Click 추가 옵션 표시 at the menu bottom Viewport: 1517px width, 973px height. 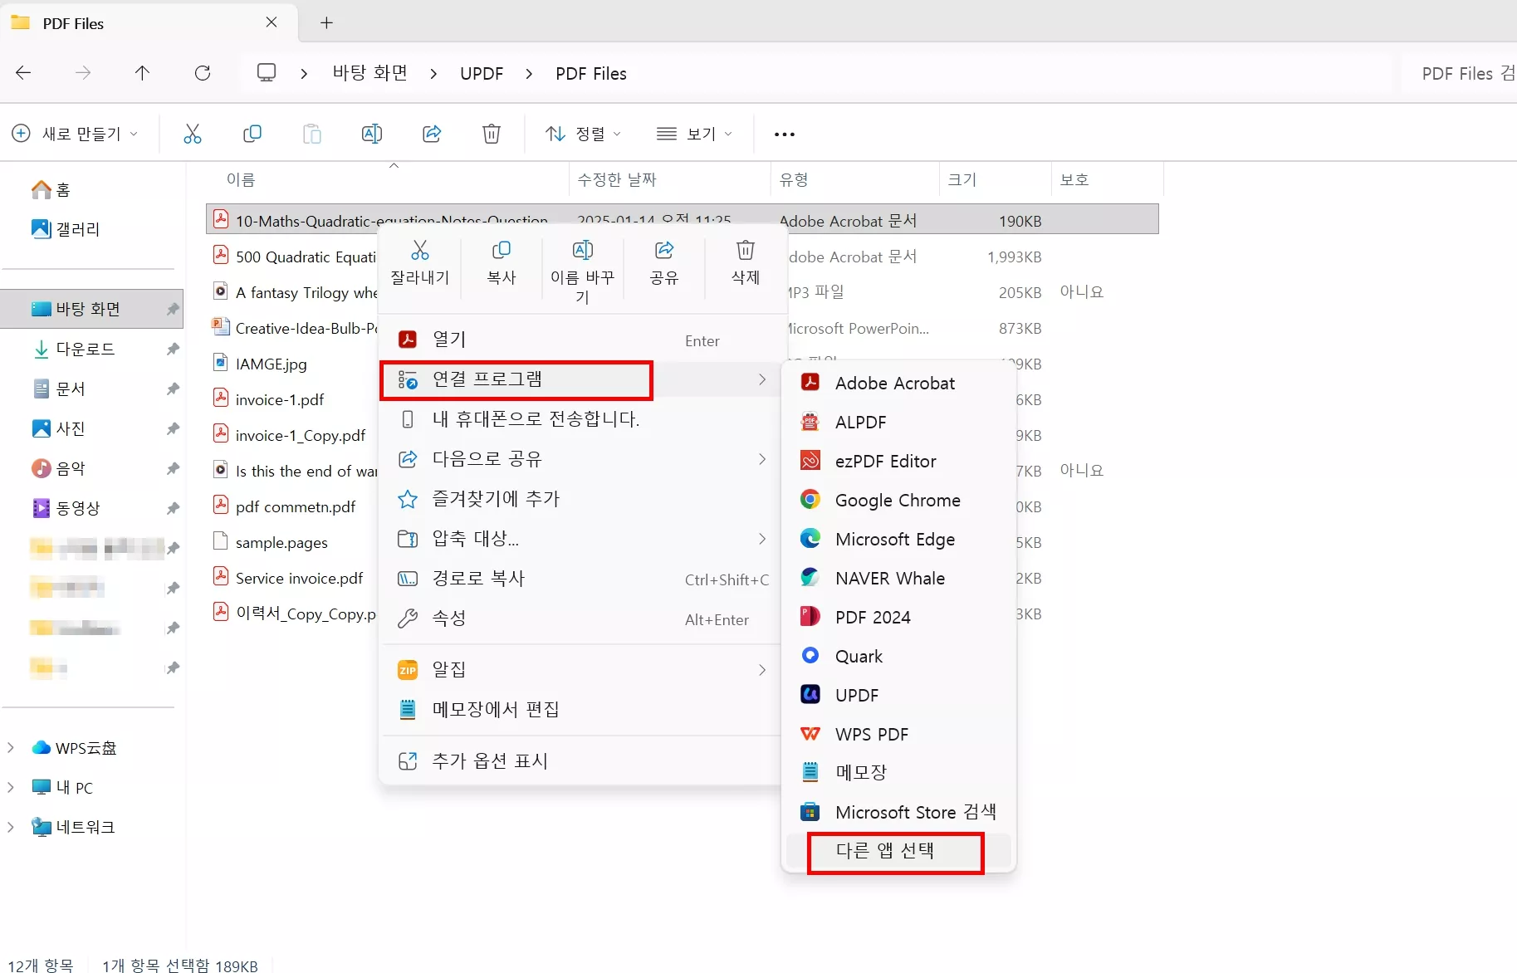point(489,760)
